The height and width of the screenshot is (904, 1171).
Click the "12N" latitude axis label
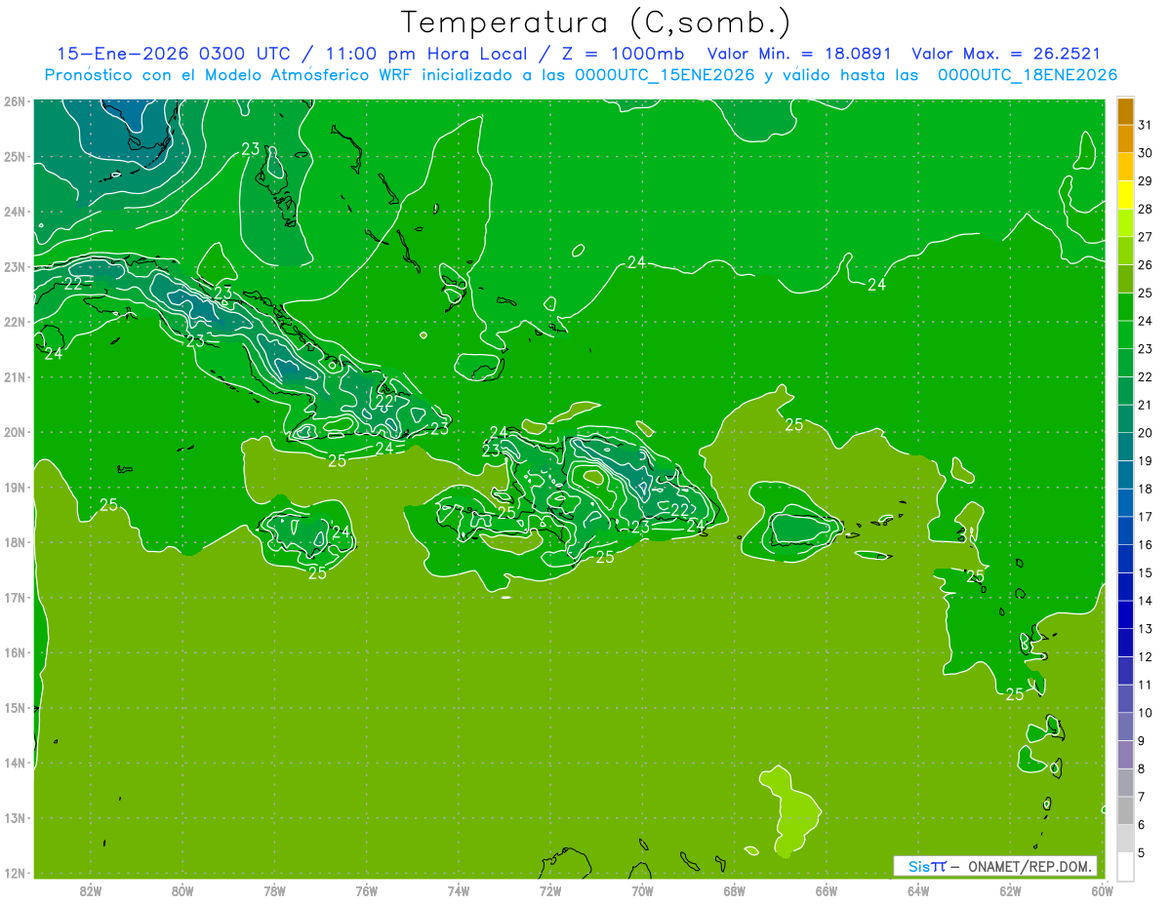tap(14, 873)
